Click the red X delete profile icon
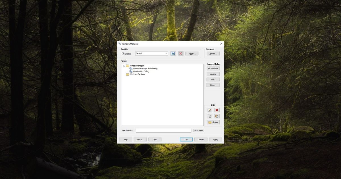Viewport: 341px width, 179px height. point(181,53)
